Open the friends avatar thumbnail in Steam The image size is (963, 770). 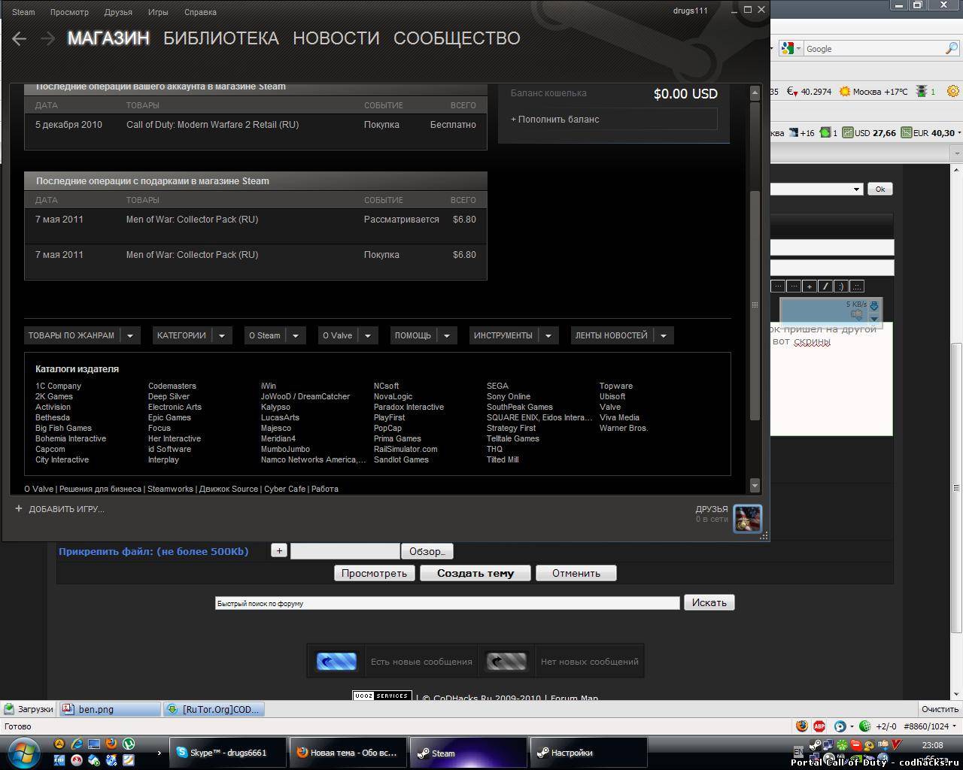(x=748, y=518)
